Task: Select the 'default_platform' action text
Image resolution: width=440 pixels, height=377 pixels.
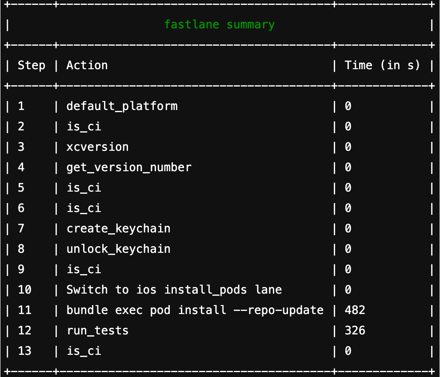Action: click(x=122, y=106)
